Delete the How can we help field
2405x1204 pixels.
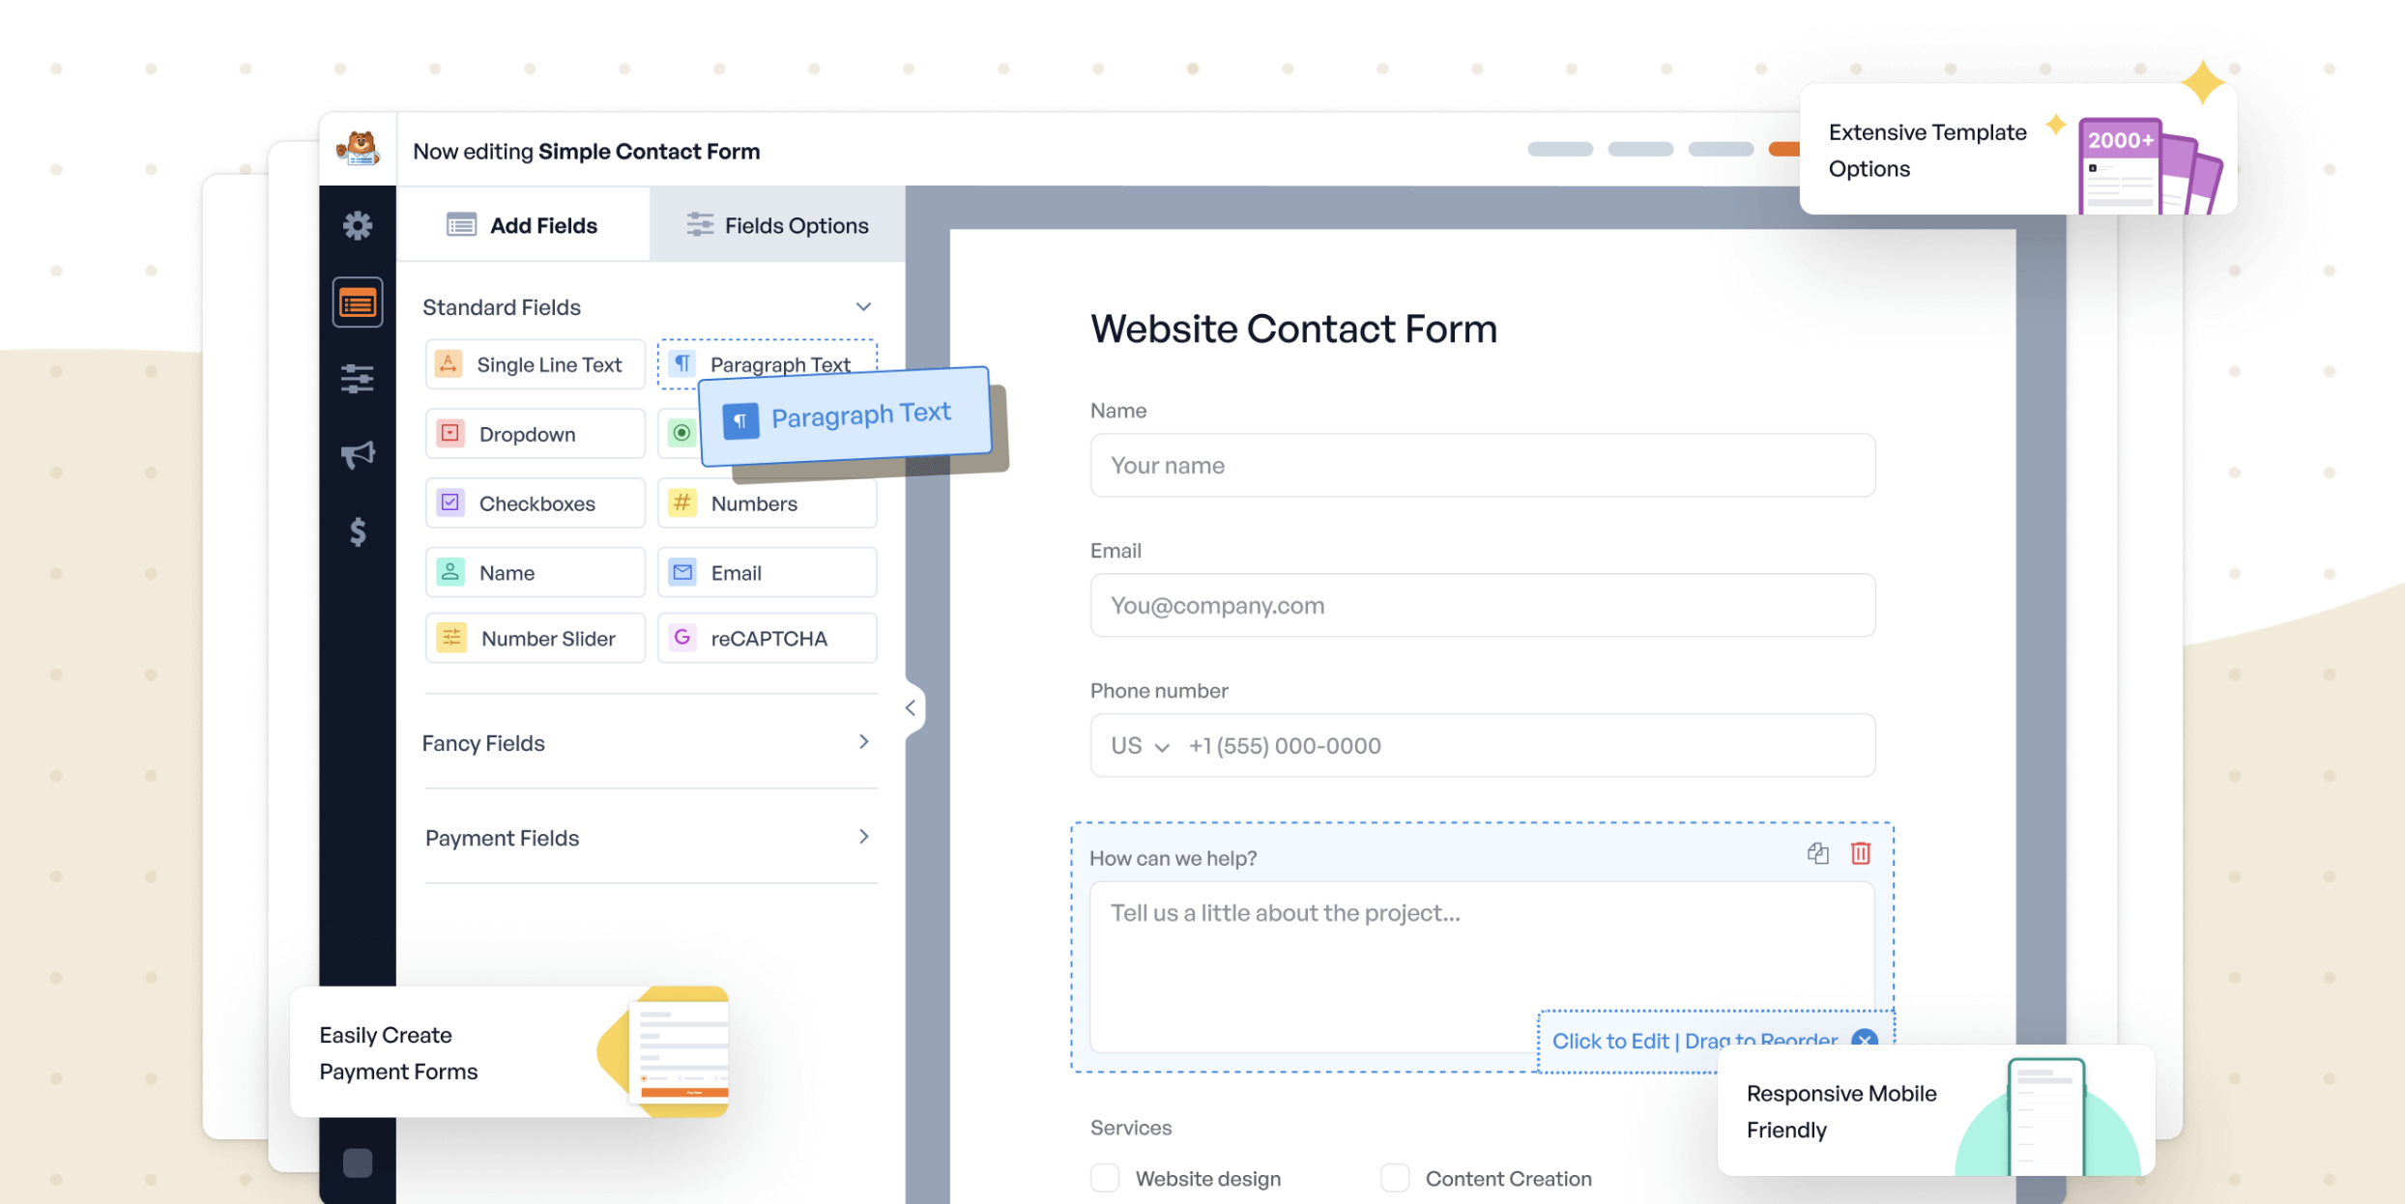pos(1860,853)
